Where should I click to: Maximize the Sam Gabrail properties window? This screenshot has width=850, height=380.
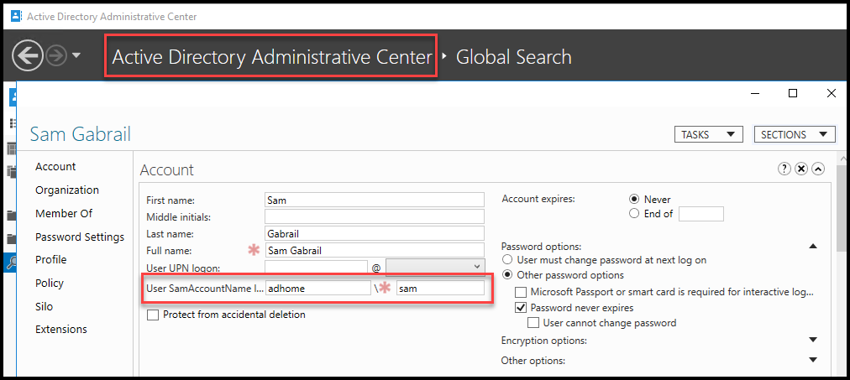tap(793, 93)
